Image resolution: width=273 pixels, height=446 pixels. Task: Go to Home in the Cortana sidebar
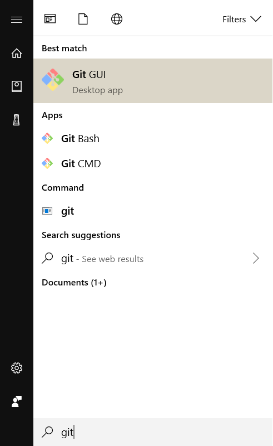[17, 53]
